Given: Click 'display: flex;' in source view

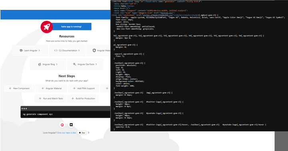Looking at the screenshot, I should click(x=123, y=76).
